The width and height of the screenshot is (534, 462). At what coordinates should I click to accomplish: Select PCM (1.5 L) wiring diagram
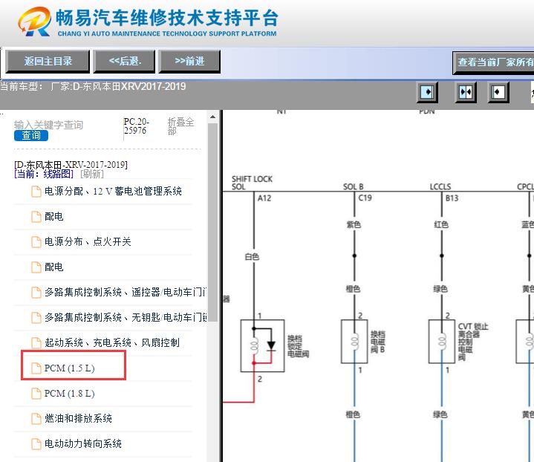coord(70,368)
